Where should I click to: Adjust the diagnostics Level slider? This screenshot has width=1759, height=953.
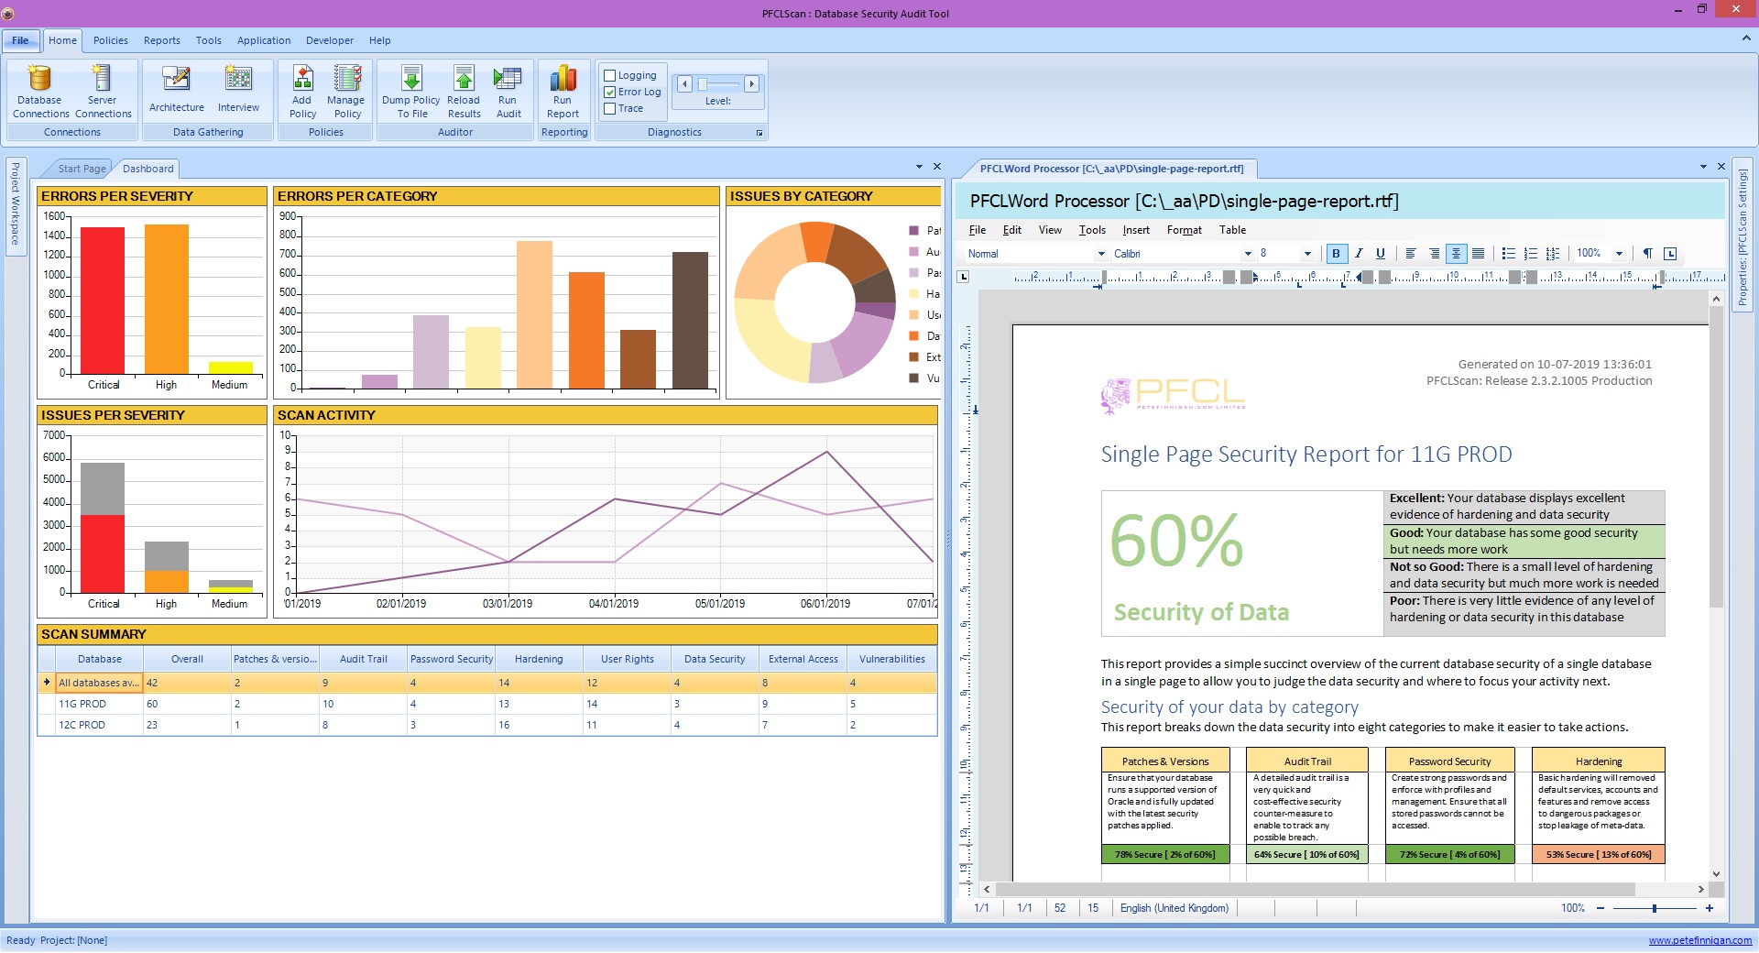[703, 83]
